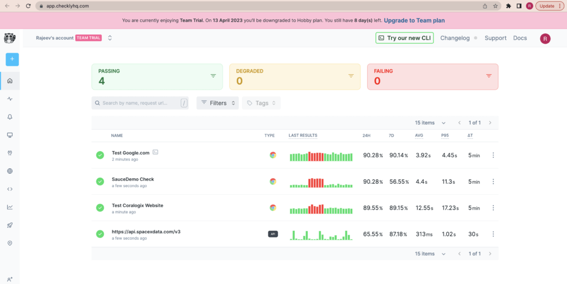
Task: Click the P95 column header
Action: (445, 136)
